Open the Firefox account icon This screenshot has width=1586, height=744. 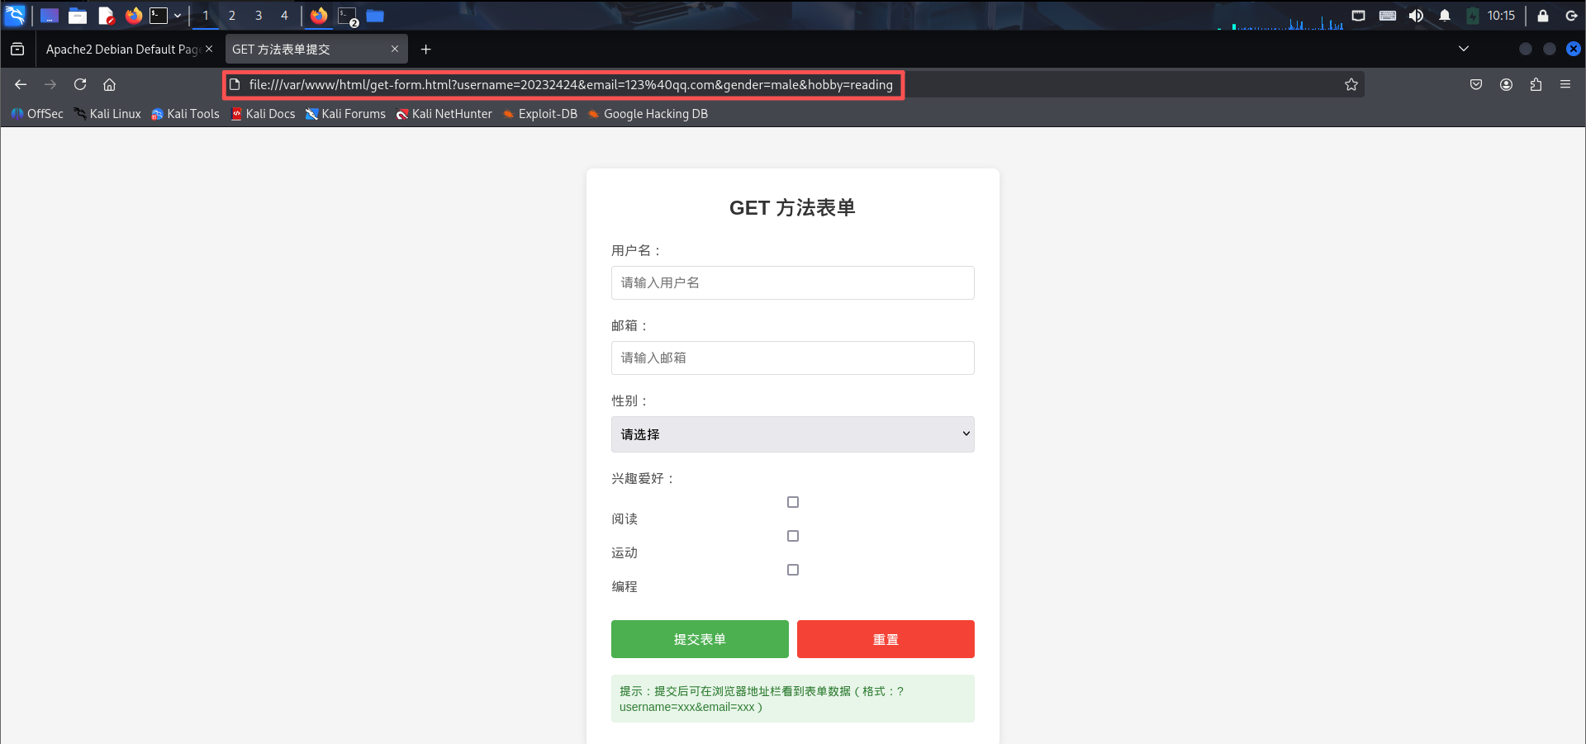pyautogui.click(x=1506, y=84)
